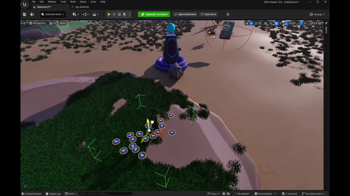Open the Lit view mode dropdown
Viewport: 350px width, 196px height.
(53, 23)
